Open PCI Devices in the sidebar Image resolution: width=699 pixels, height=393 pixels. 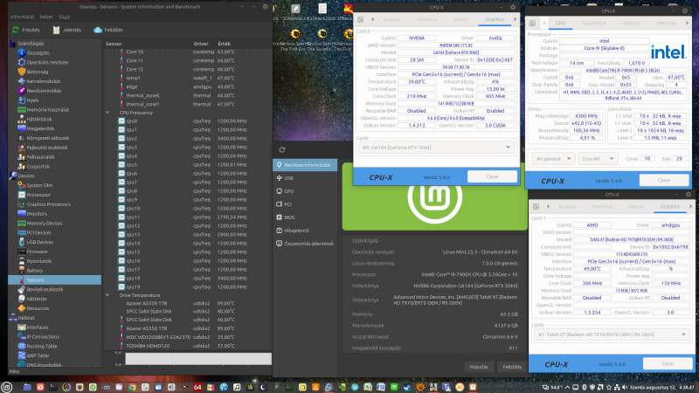[x=38, y=232]
